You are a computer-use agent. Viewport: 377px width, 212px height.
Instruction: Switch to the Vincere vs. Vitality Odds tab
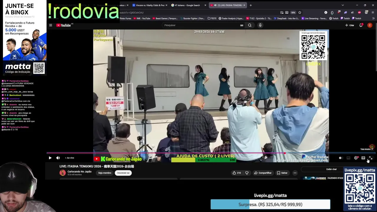pyautogui.click(x=150, y=5)
